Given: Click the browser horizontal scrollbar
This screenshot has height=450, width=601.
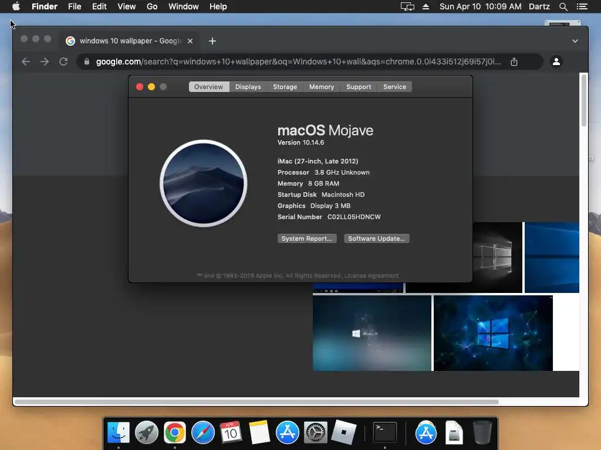Looking at the screenshot, I should coord(256,402).
